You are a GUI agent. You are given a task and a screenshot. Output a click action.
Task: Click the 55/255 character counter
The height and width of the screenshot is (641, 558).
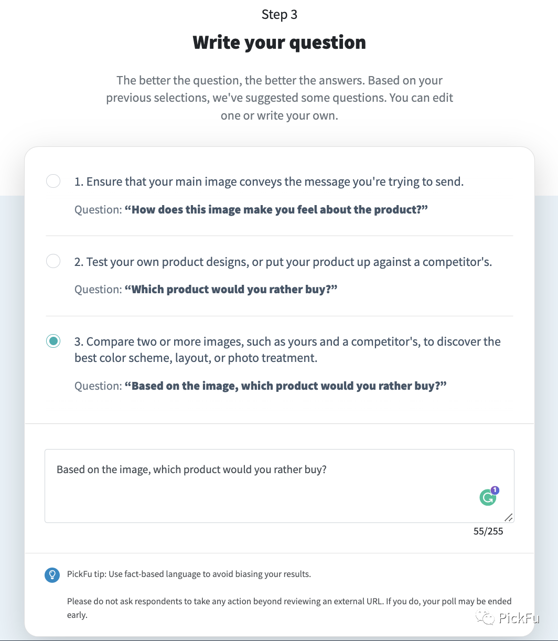point(488,531)
